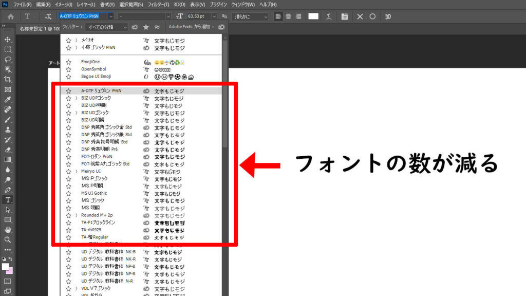The width and height of the screenshot is (526, 296).
Task: Select the Clone Stamp tool
Action: coord(8,130)
